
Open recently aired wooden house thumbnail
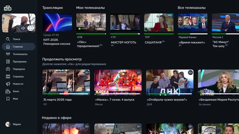pos(118,129)
